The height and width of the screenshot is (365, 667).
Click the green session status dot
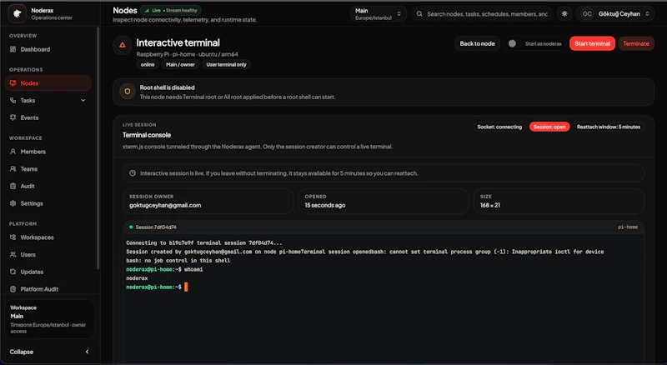tap(131, 227)
